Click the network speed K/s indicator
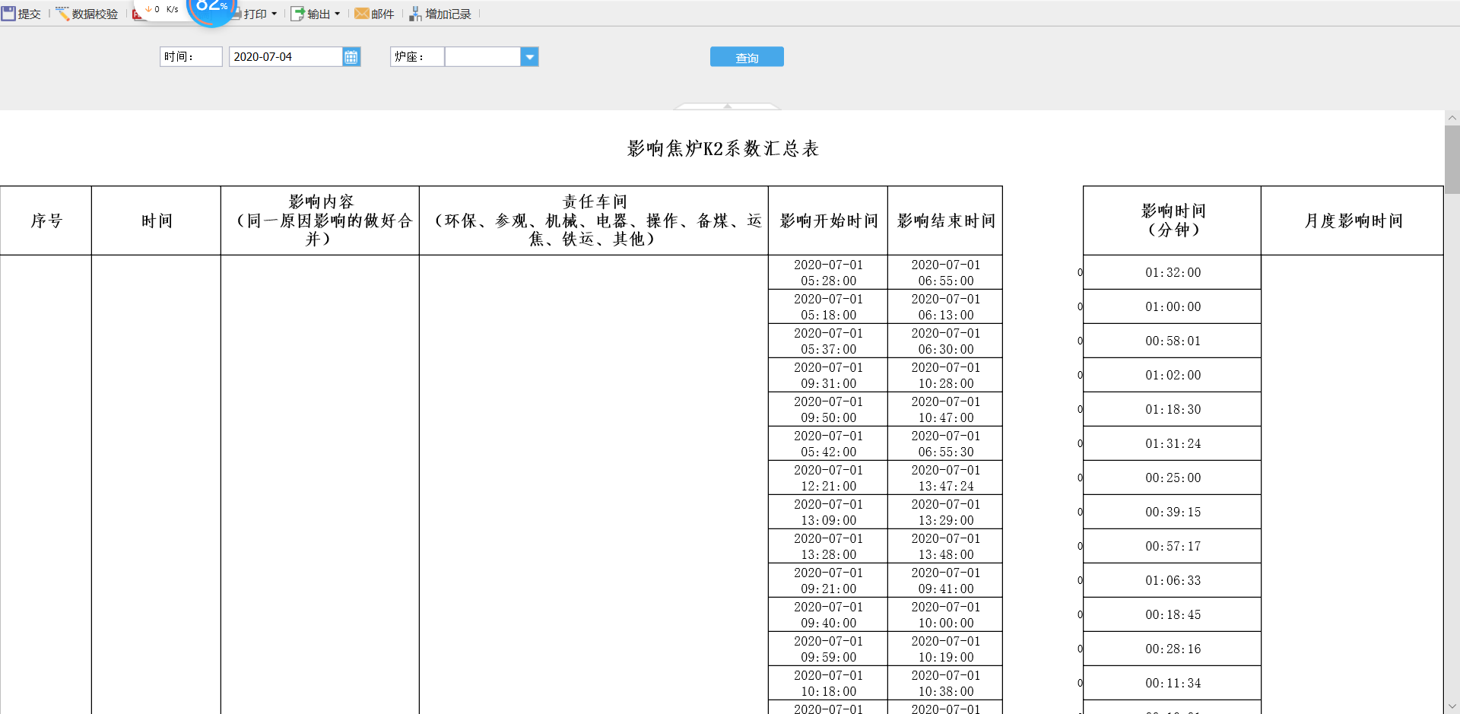 [x=163, y=9]
